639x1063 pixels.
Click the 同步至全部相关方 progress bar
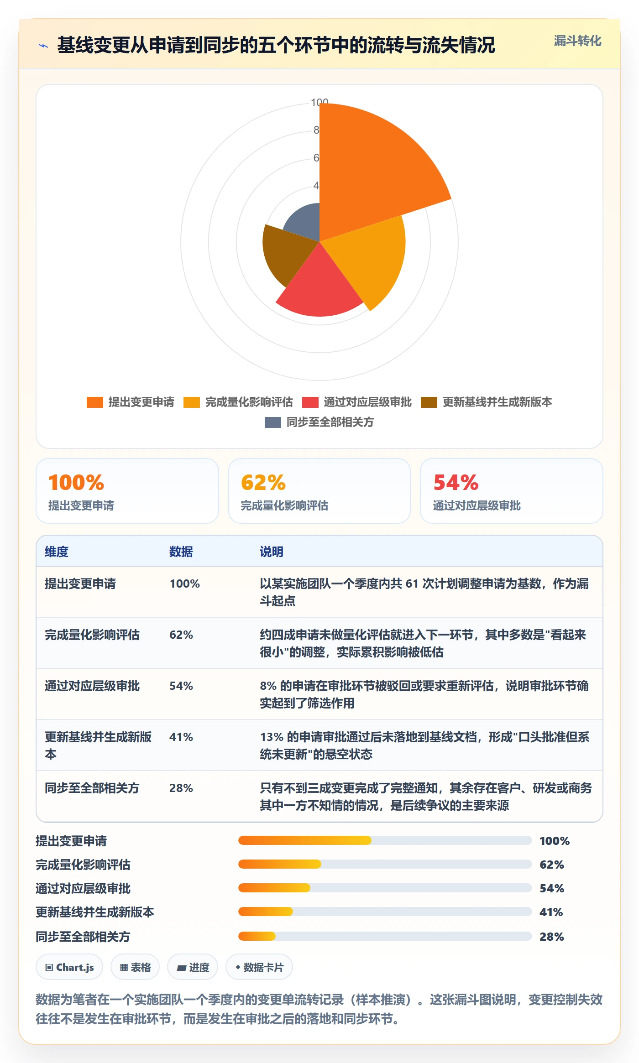385,936
